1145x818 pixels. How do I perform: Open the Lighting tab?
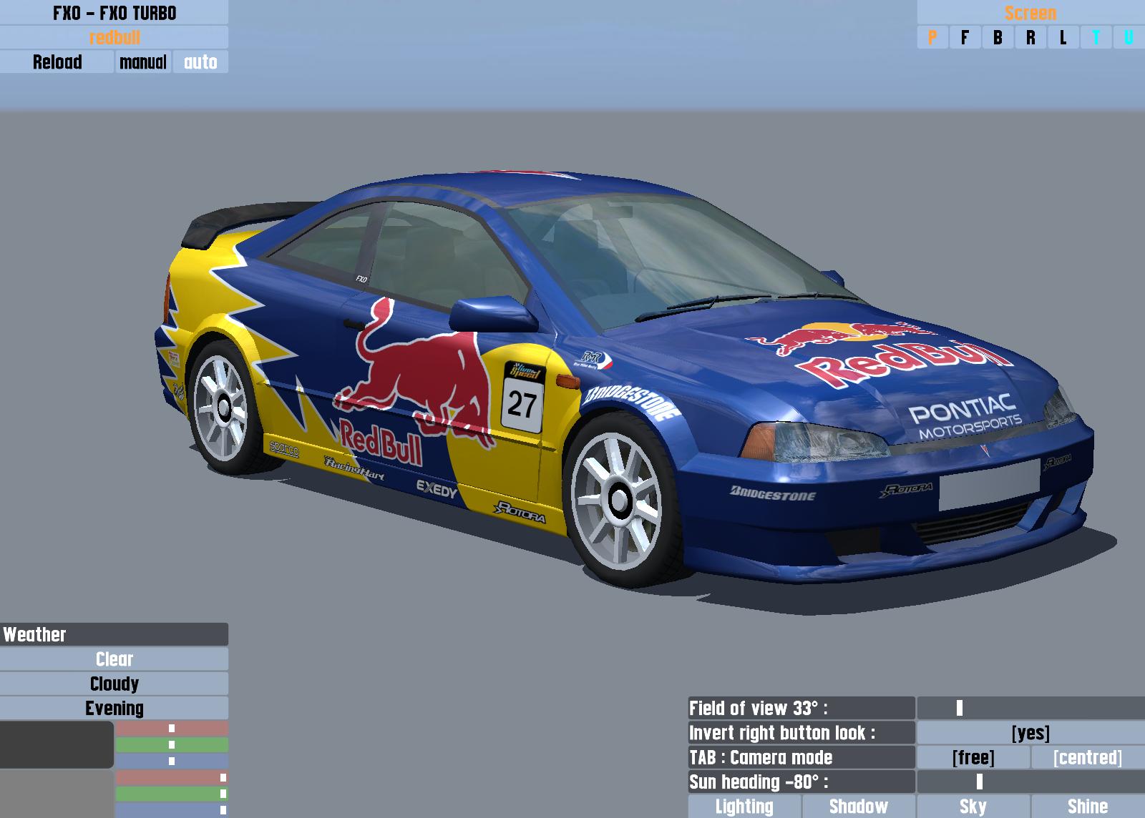(744, 807)
